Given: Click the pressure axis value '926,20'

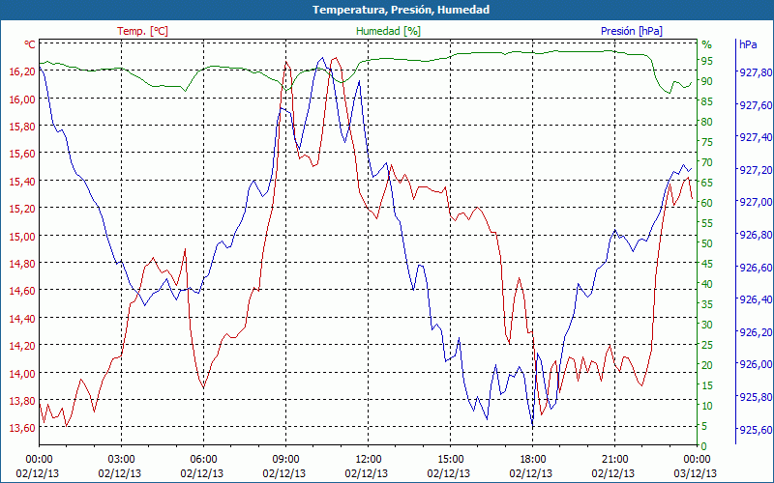Looking at the screenshot, I should [x=755, y=332].
